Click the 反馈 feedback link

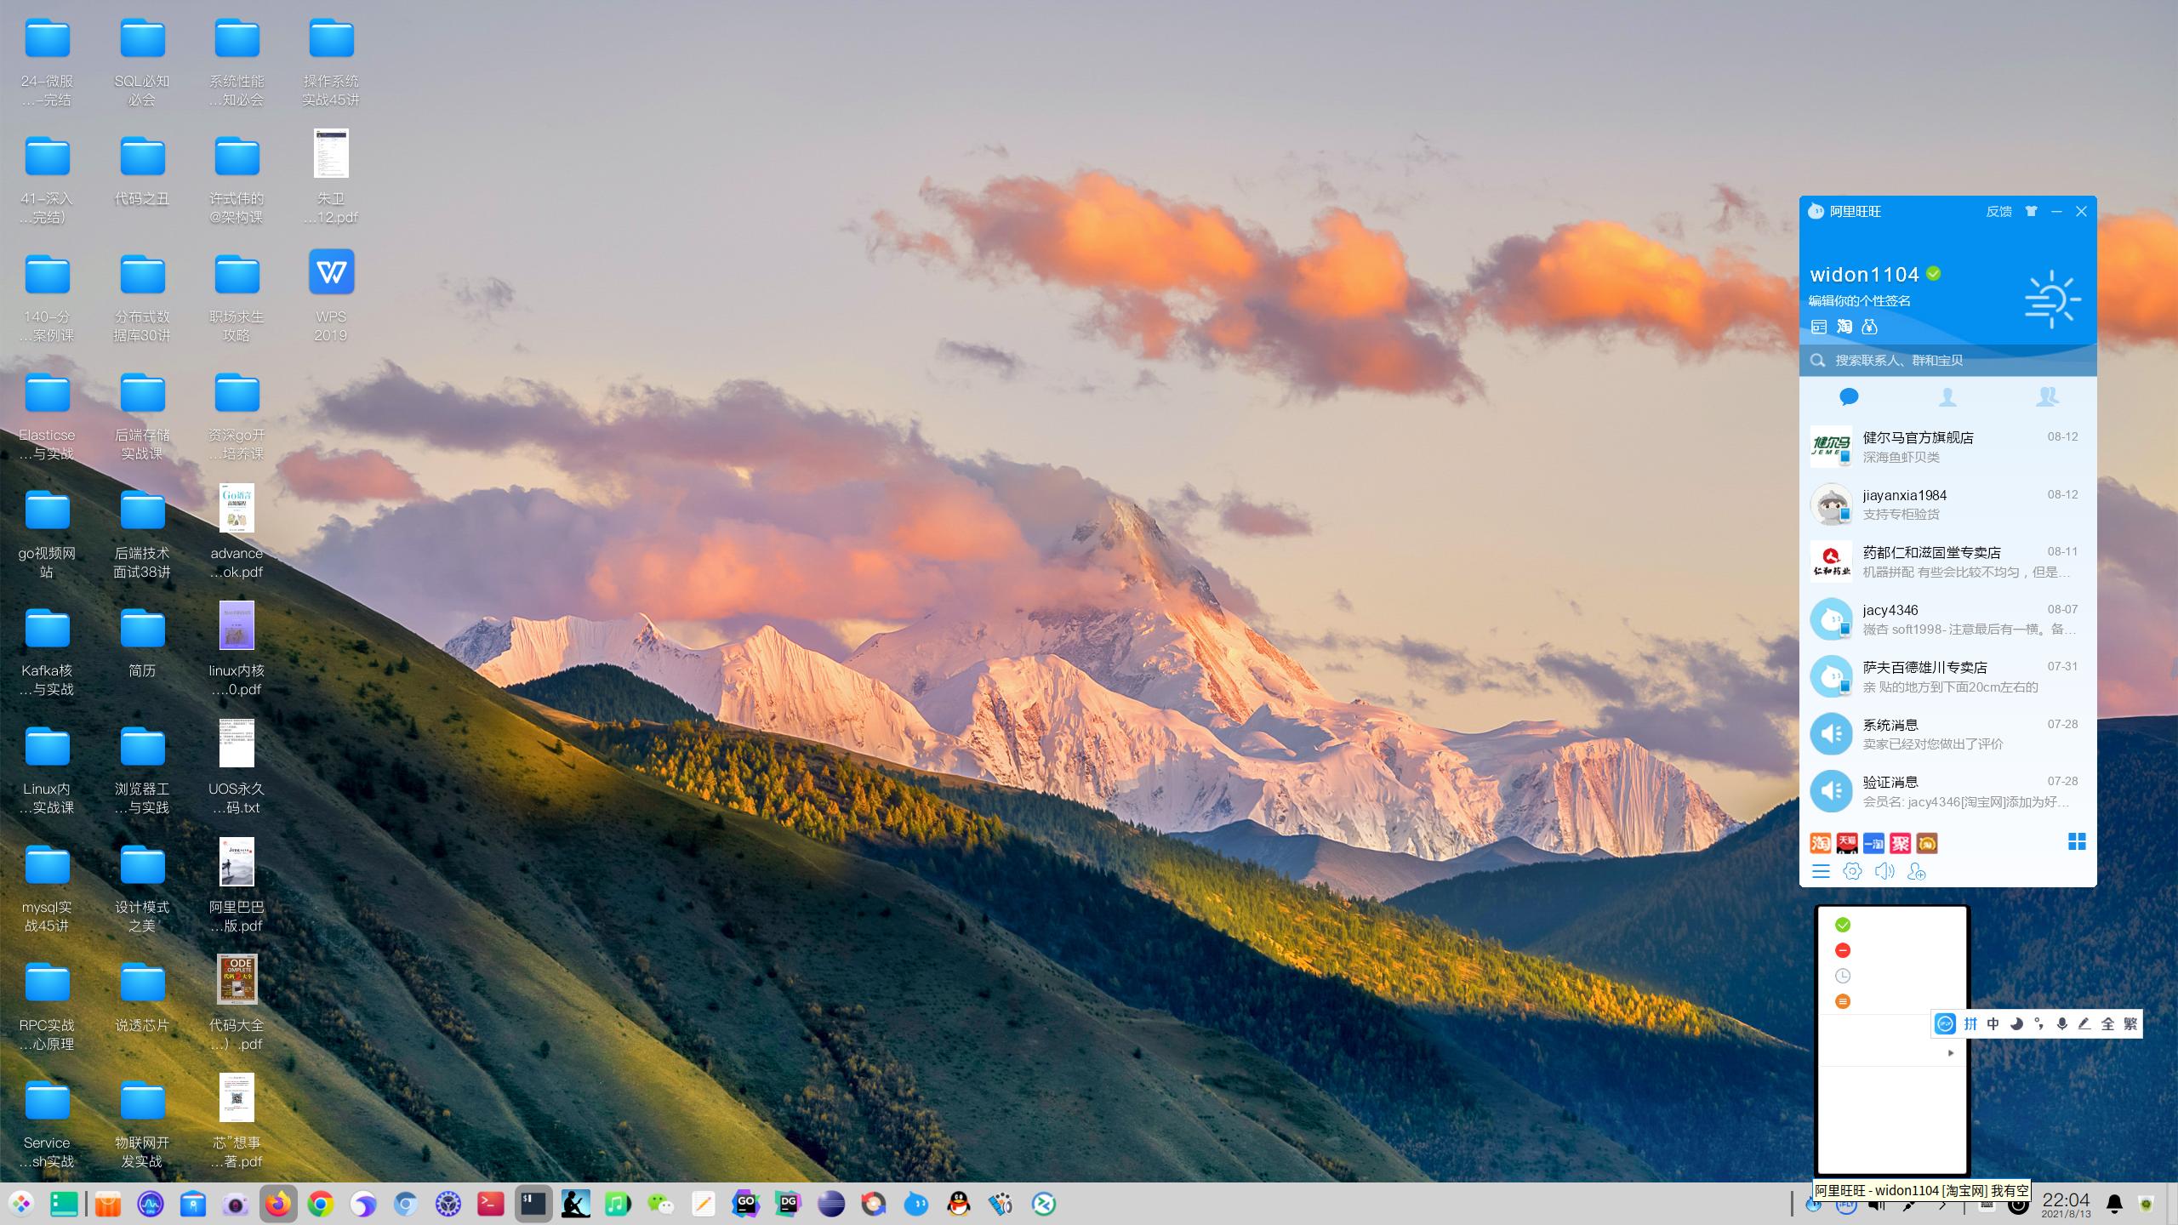1998,212
